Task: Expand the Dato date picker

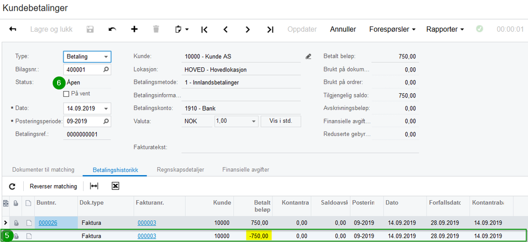Action: click(106, 109)
